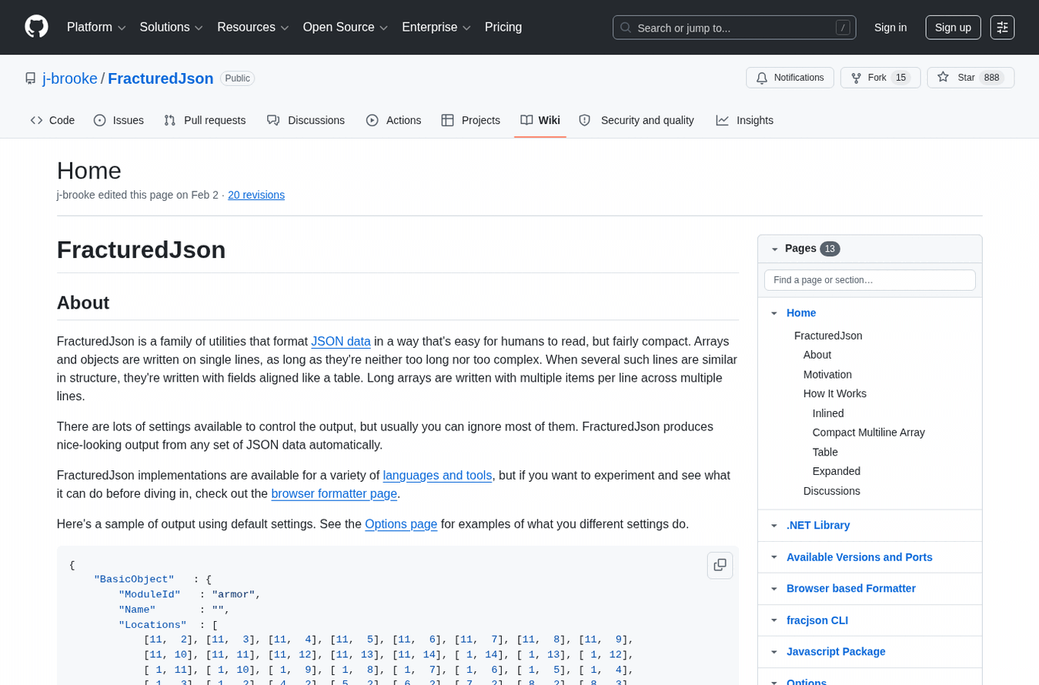Open the Javascript Package wiki page
The width and height of the screenshot is (1039, 685).
836,651
